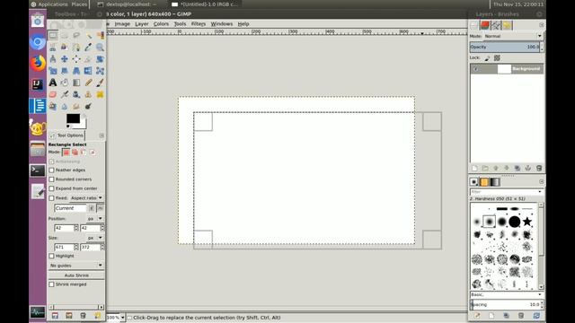Open the zoom 100% dropdown in status bar
The image size is (575, 323).
point(122,318)
